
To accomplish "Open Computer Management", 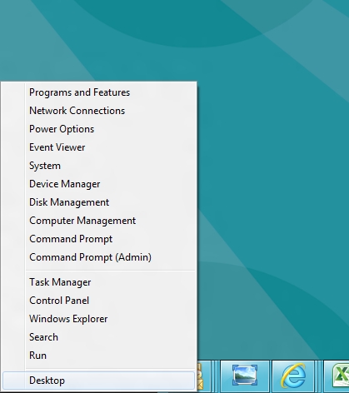I will 82,221.
